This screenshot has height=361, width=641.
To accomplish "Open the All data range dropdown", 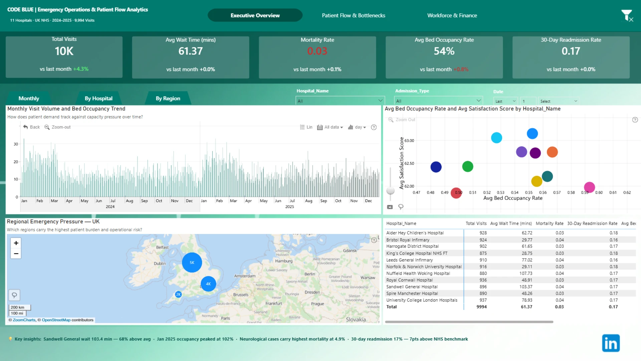I will tap(330, 127).
